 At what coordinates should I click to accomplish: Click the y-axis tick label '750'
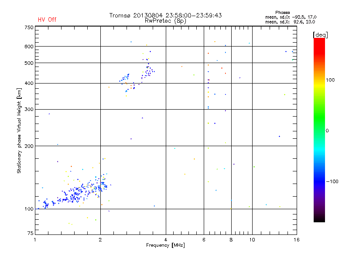(29, 27)
